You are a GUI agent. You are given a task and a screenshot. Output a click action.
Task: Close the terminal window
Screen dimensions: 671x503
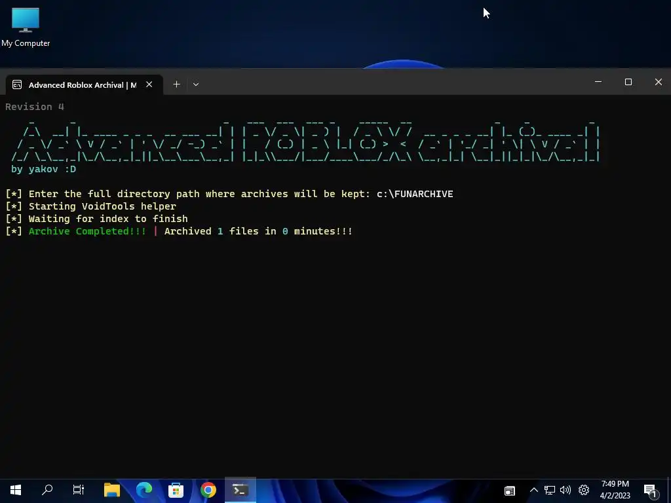click(658, 82)
